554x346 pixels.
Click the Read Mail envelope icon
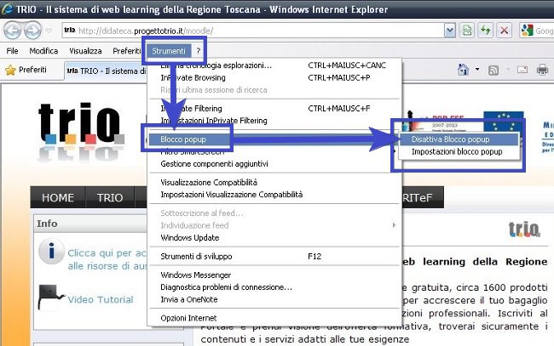(x=522, y=70)
